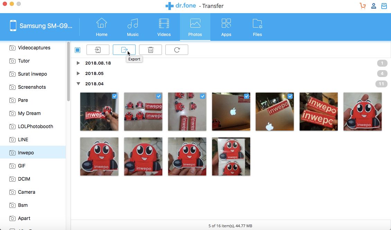Select the third mascot photo in second row
This screenshot has width=391, height=230.
point(187,156)
